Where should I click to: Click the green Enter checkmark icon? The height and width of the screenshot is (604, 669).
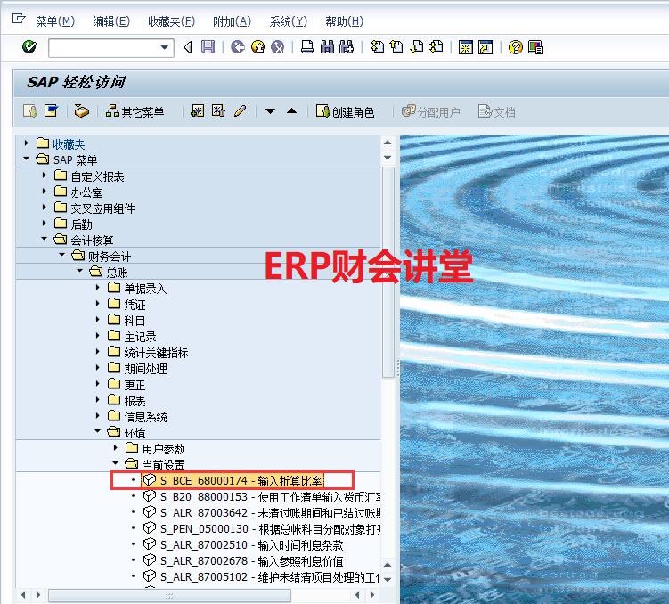[29, 47]
